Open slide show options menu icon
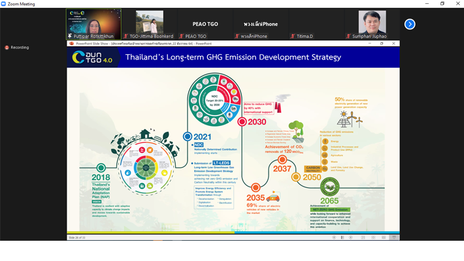Image resolution: width=464 pixels, height=261 pixels. 342,238
